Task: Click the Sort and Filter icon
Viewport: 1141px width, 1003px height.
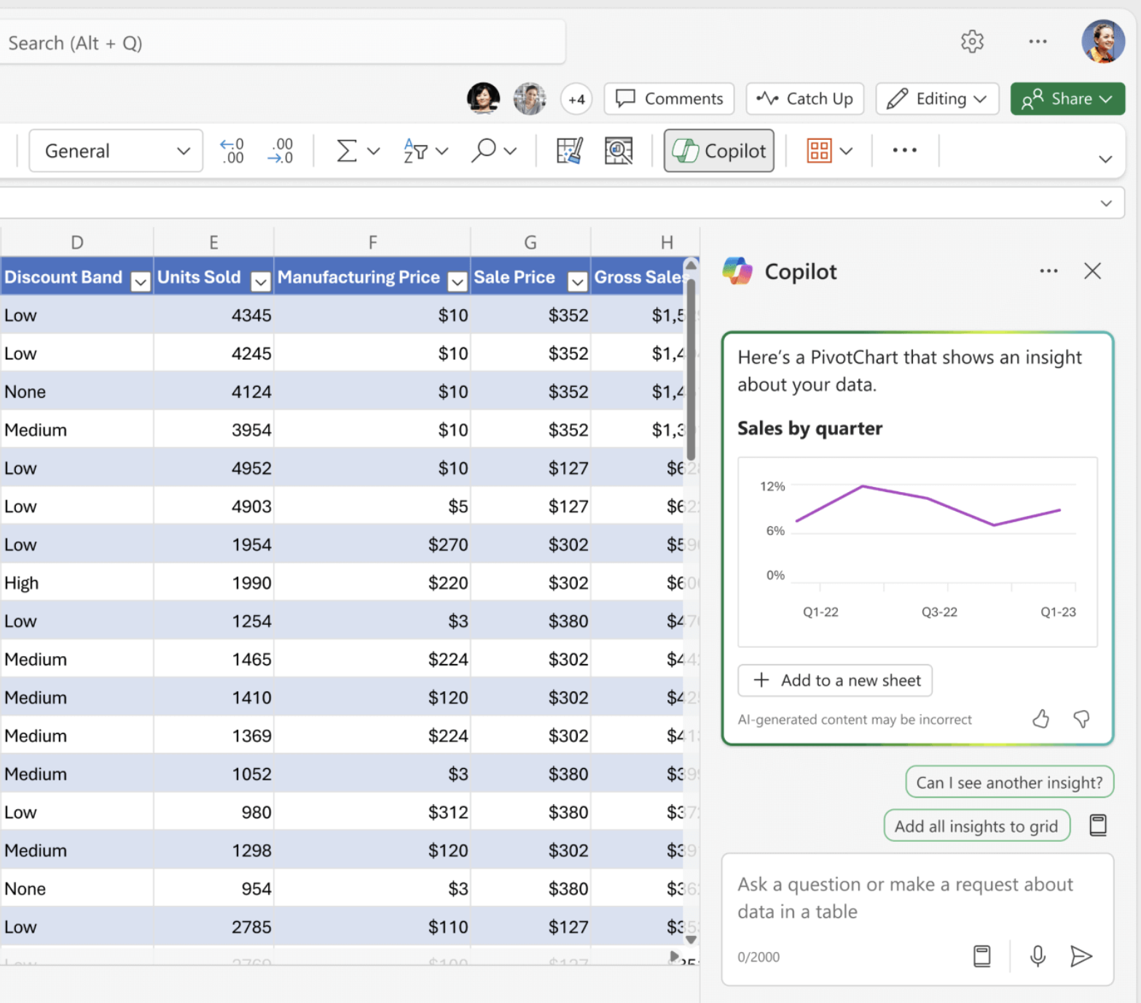Action: pyautogui.click(x=415, y=151)
